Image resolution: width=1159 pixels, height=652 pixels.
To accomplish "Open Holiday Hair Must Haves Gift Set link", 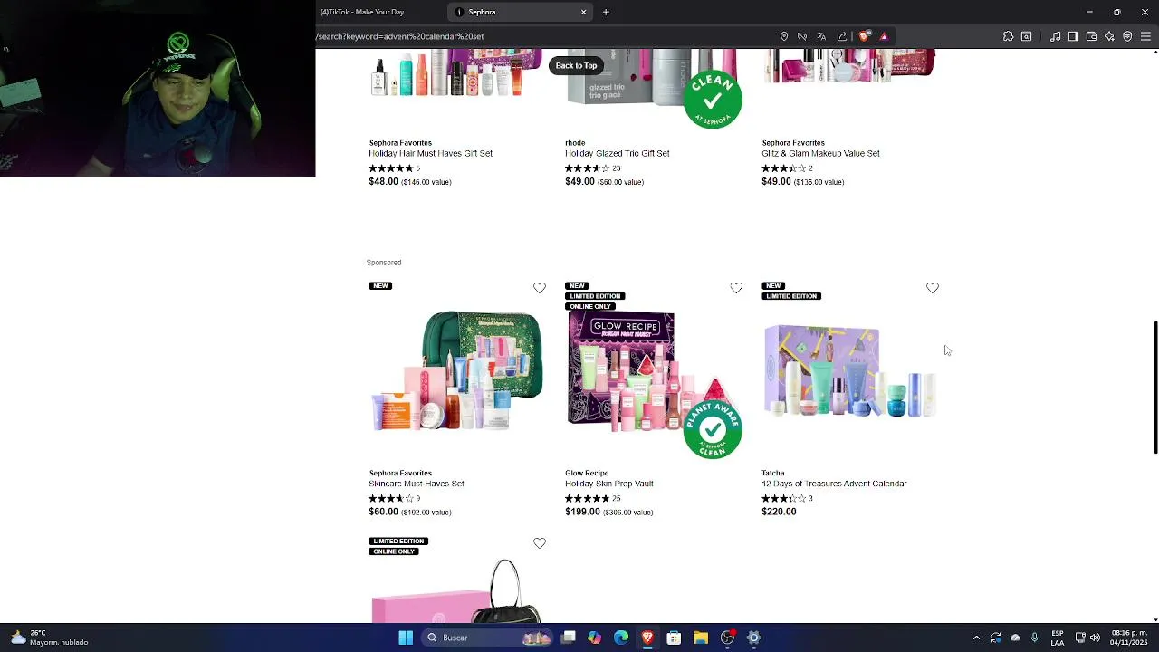I will click(430, 153).
